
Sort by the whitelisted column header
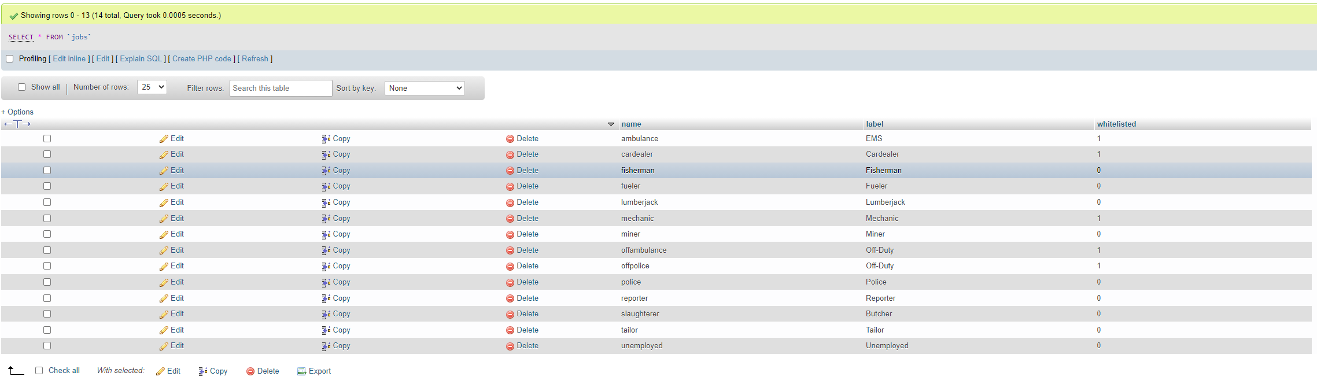(x=1116, y=124)
